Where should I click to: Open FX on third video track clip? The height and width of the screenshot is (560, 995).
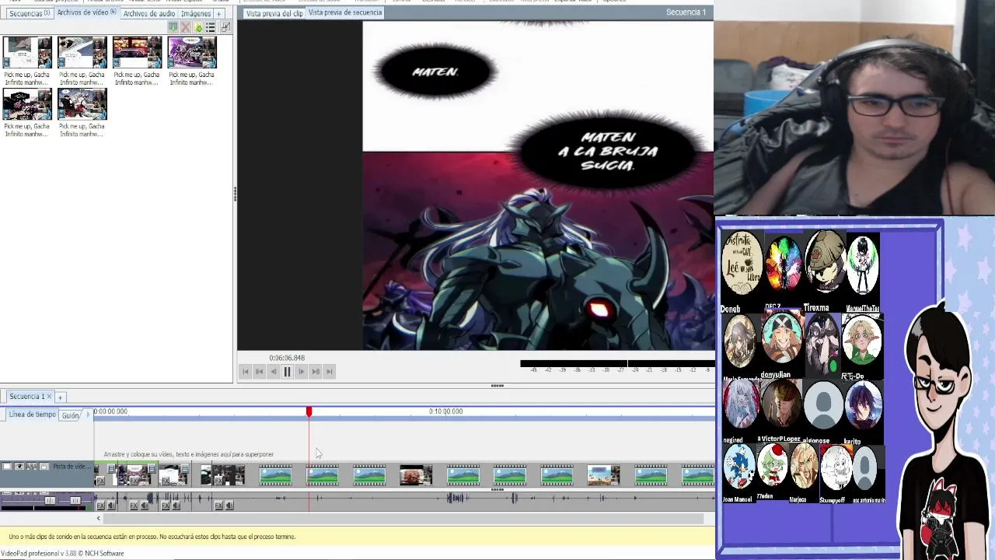click(165, 481)
